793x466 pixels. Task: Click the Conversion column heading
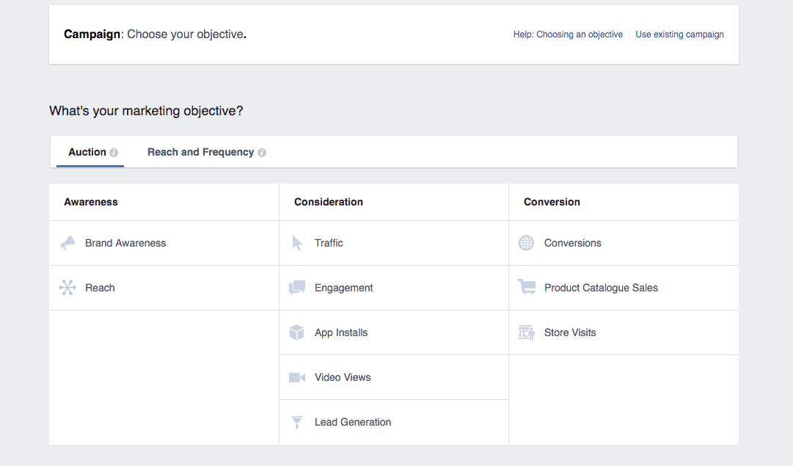(552, 202)
